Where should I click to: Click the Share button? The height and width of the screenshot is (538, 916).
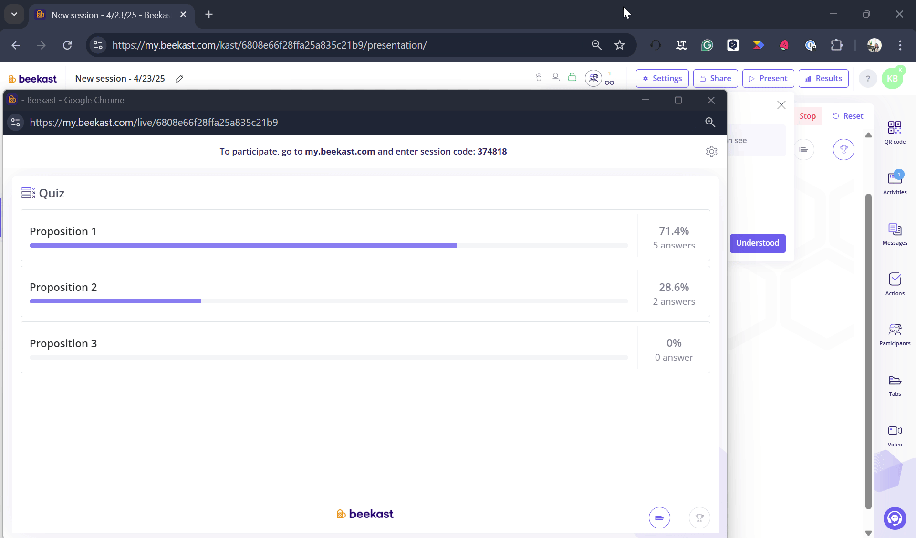click(715, 78)
